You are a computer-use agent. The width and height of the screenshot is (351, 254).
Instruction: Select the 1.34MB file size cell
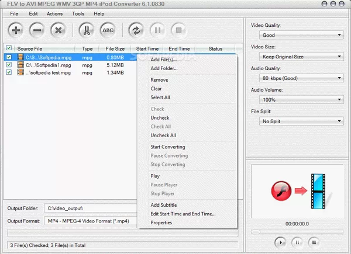tap(115, 72)
